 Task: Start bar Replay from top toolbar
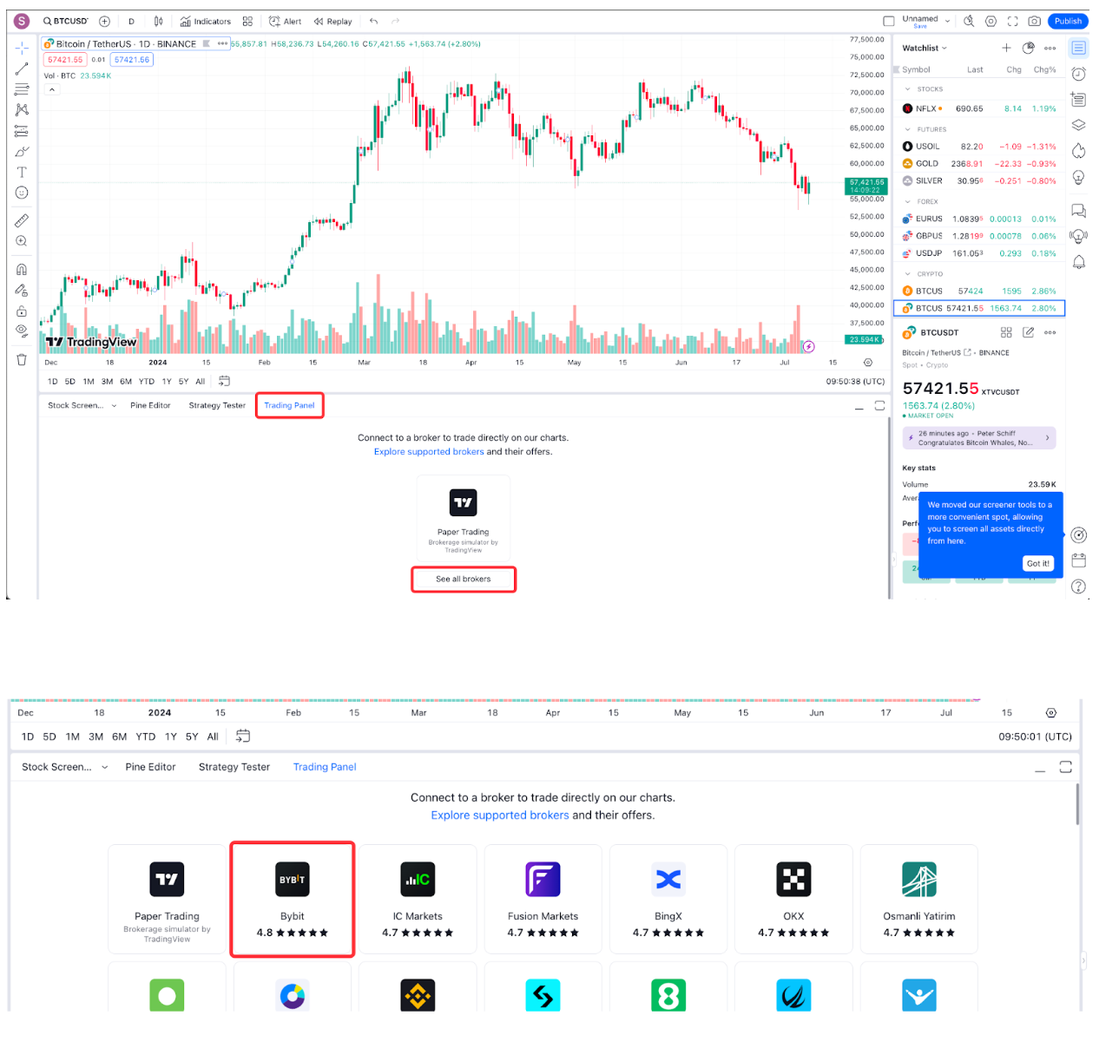point(333,22)
